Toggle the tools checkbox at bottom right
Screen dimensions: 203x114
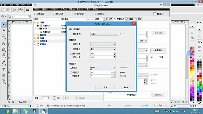(x=191, y=106)
